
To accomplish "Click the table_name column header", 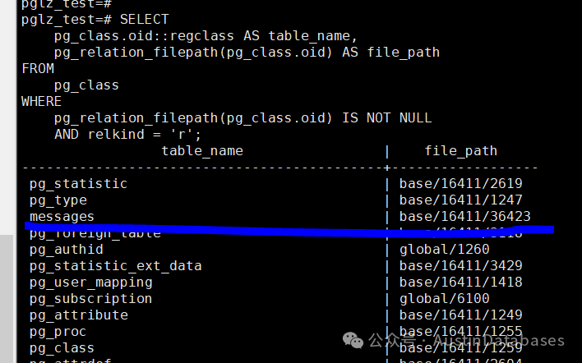I will coord(202,151).
